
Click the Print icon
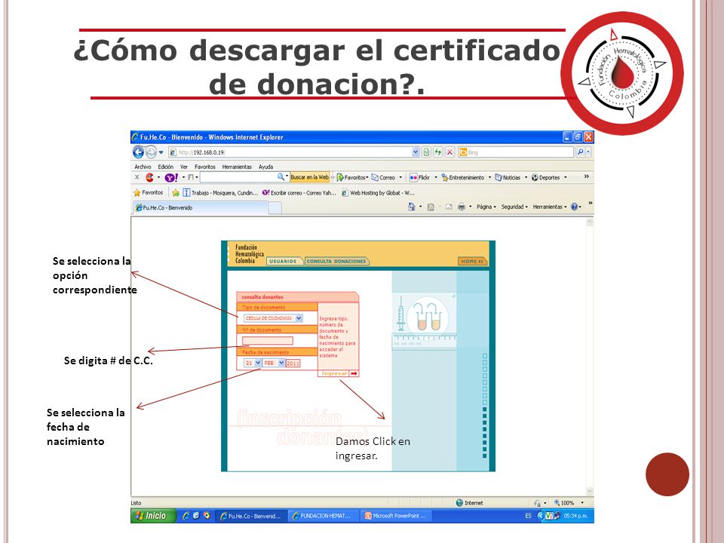click(462, 207)
